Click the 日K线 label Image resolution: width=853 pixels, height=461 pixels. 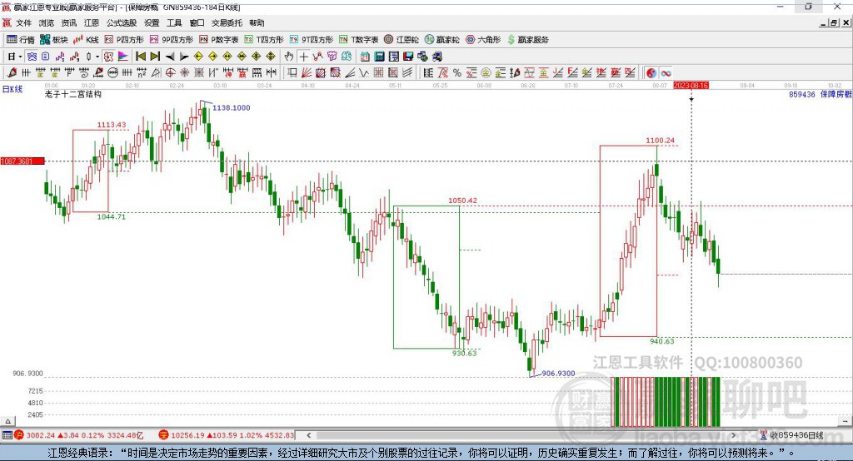[x=12, y=89]
